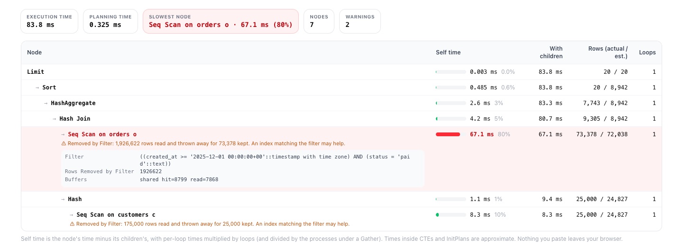The image size is (683, 246).
Task: Select the Sort node row
Action: click(x=341, y=88)
